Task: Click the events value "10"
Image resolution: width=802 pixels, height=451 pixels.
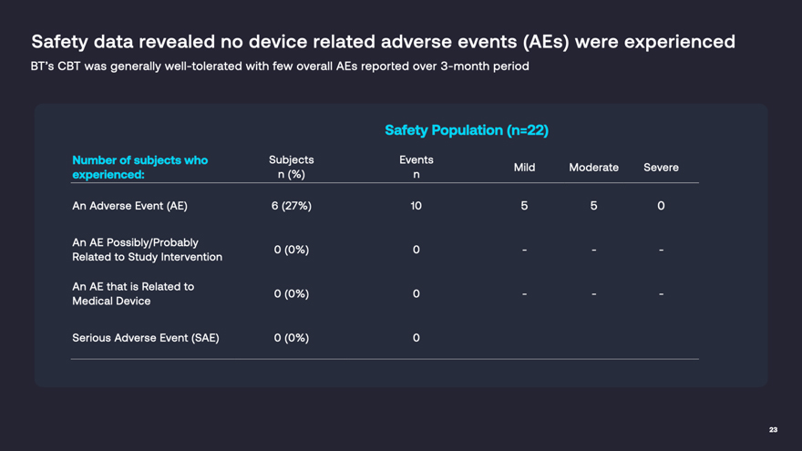Action: 416,206
